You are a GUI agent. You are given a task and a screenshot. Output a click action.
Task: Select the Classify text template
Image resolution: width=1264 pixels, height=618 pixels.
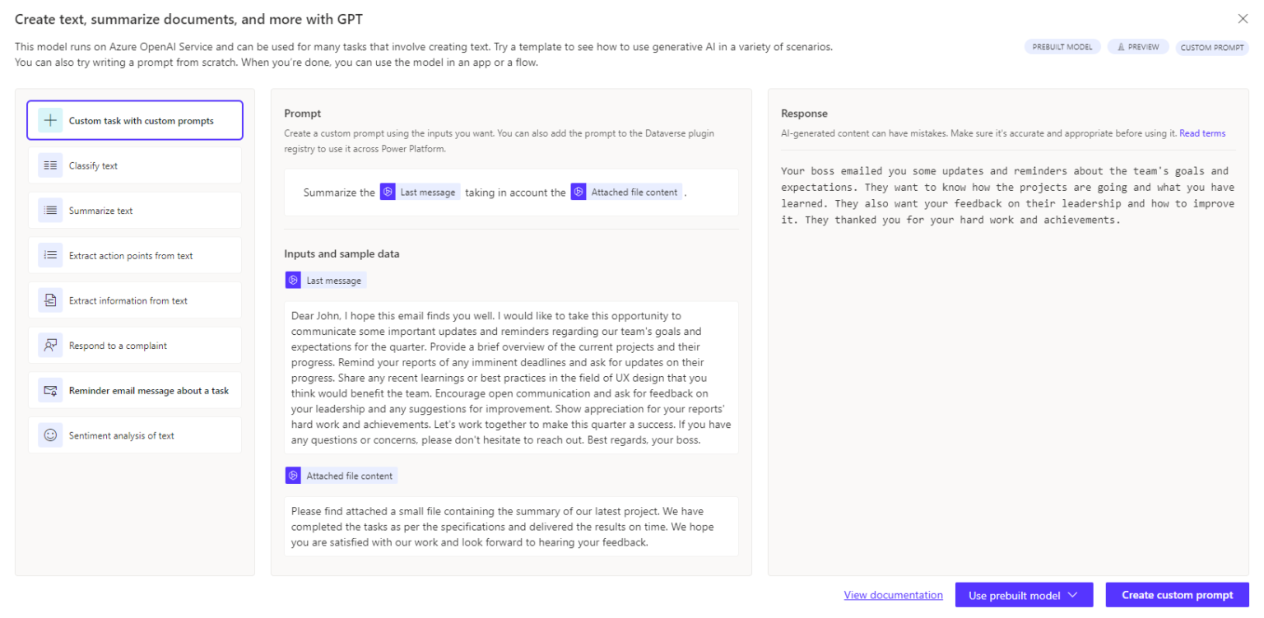pos(134,165)
